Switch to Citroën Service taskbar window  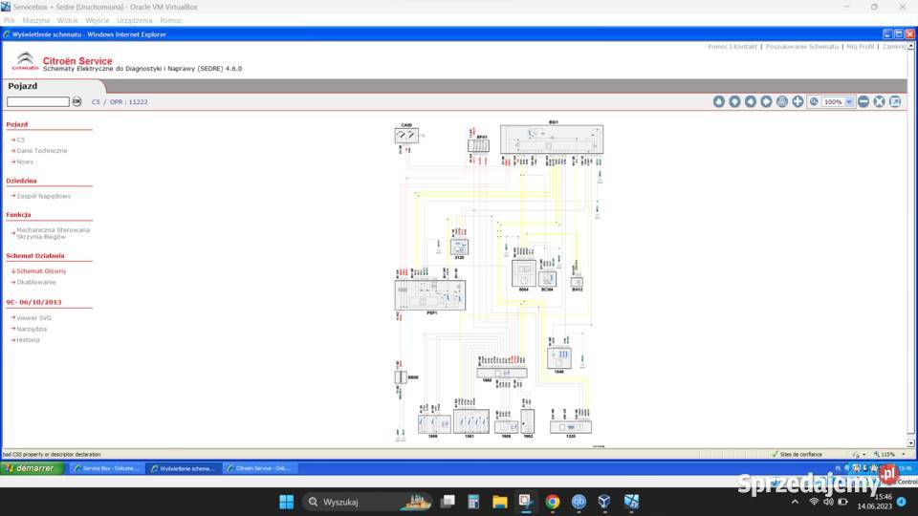pyautogui.click(x=260, y=468)
